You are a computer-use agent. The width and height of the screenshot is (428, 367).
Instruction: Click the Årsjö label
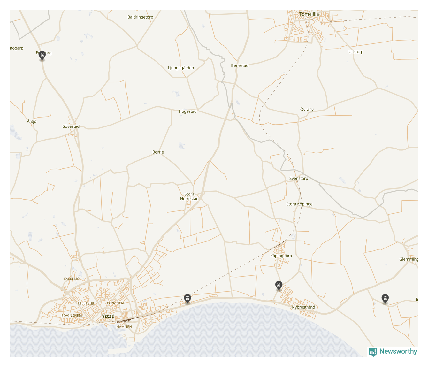pyautogui.click(x=32, y=121)
